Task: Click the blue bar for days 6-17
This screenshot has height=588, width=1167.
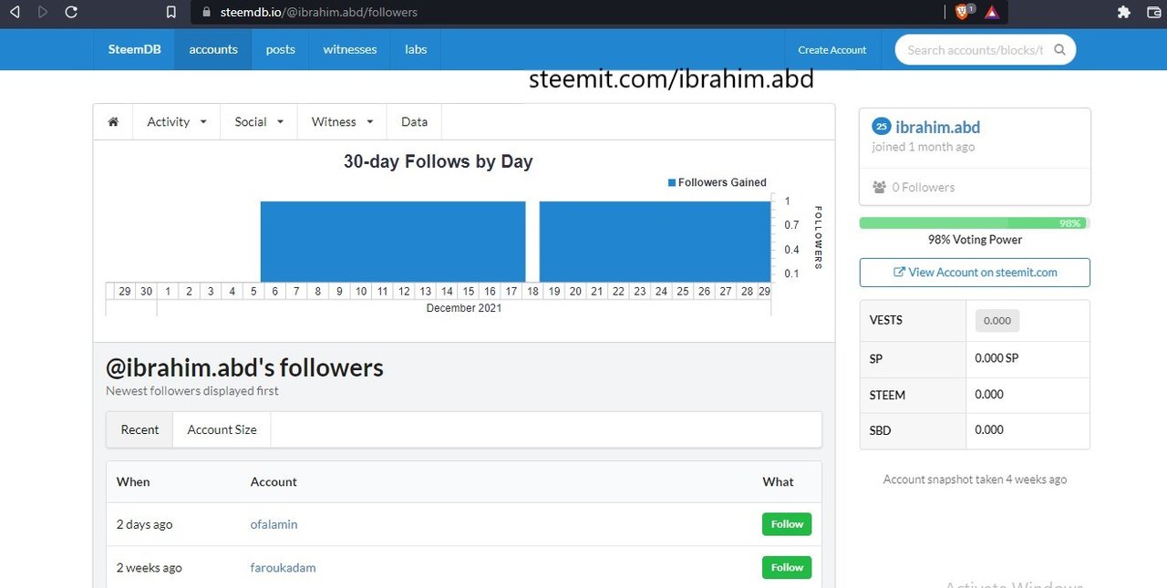Action: (x=393, y=242)
